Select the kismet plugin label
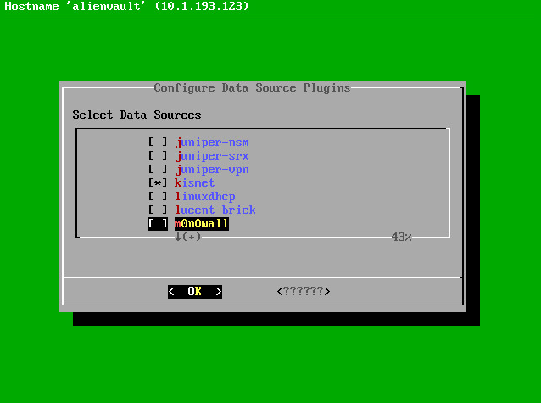Screen dimensions: 541x403 coord(194,182)
